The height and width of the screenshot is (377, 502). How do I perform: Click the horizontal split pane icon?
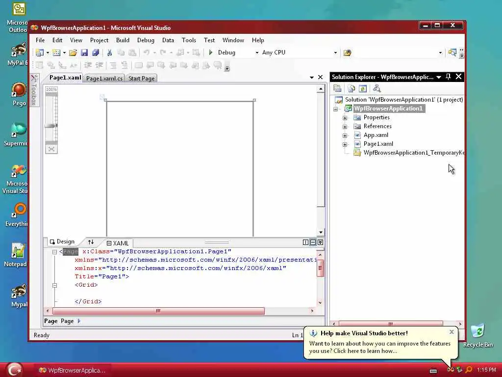[313, 242]
